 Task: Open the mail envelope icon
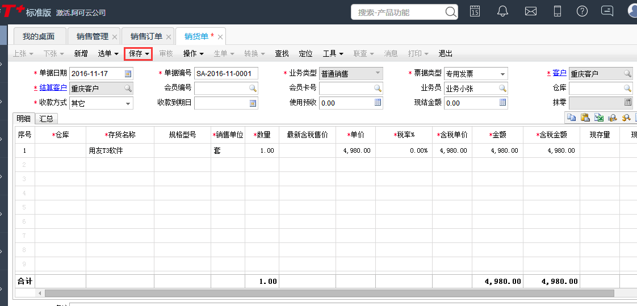(x=531, y=11)
